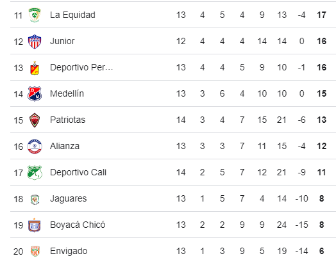This screenshot has height=263, width=336.
Task: Open the Medellín team link
Action: click(x=67, y=93)
